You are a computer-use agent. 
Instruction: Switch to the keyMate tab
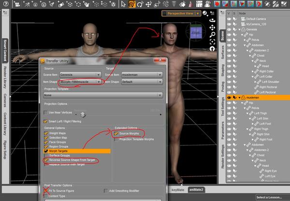[x=178, y=190]
